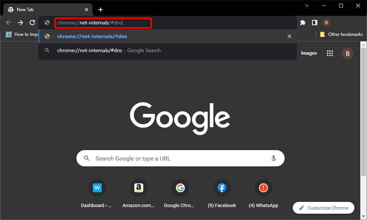The height and width of the screenshot is (220, 367).
Task: Open the (9) Facebook shortcut tile
Action: (x=222, y=194)
